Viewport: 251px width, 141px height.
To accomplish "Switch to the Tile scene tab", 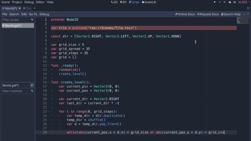I will click(x=27, y=8).
